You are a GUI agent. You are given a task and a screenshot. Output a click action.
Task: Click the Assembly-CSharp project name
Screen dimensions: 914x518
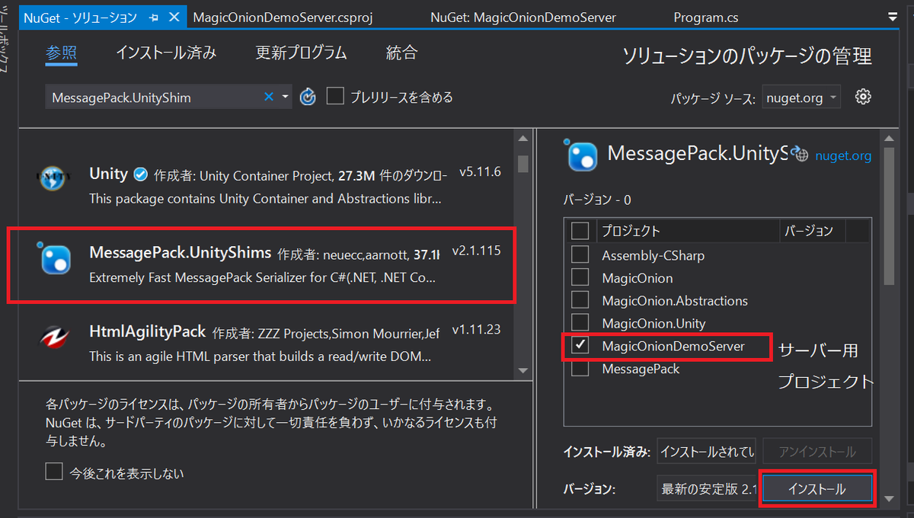click(653, 255)
